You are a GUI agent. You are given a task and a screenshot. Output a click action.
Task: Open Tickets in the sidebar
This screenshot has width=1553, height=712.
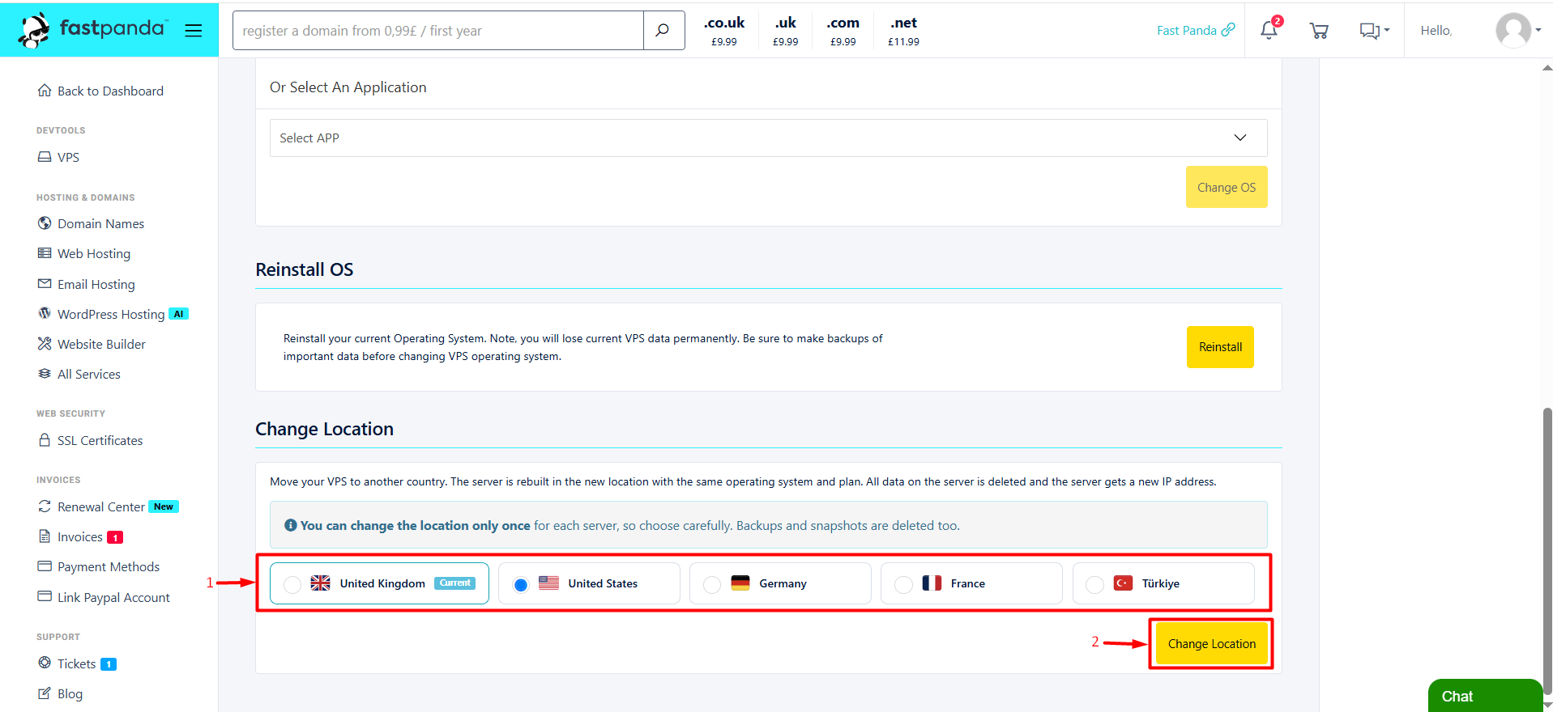[77, 663]
